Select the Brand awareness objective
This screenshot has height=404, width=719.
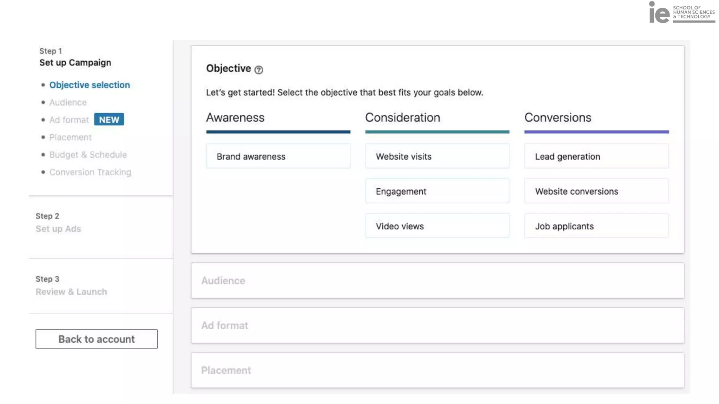pos(278,156)
